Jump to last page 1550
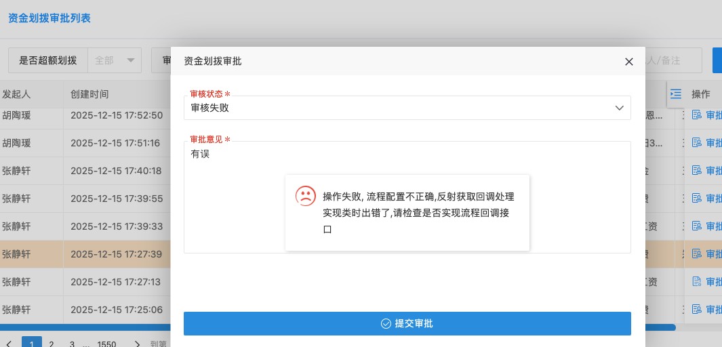722x347 pixels. (107, 344)
